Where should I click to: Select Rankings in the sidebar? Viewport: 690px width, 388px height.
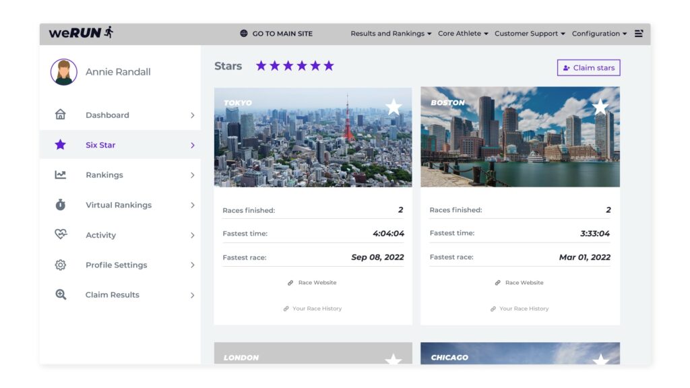(x=120, y=174)
